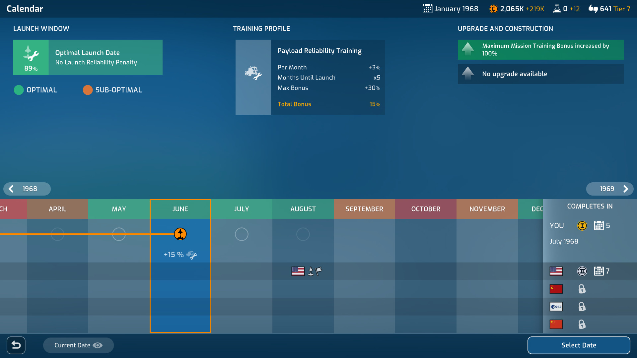
Task: Open the Calendar menu tab
Action: coord(25,9)
